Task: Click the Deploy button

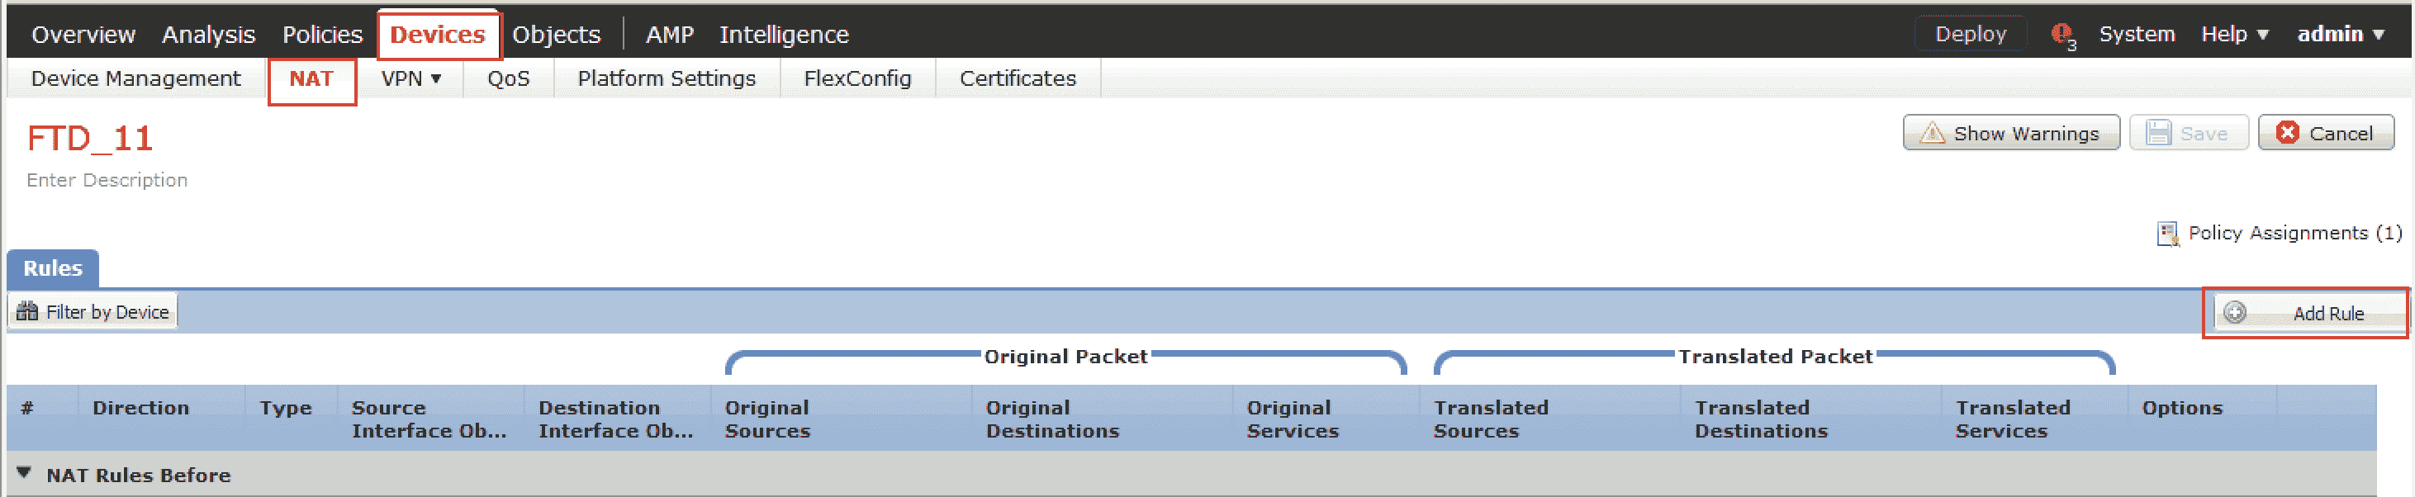Action: (x=1971, y=34)
